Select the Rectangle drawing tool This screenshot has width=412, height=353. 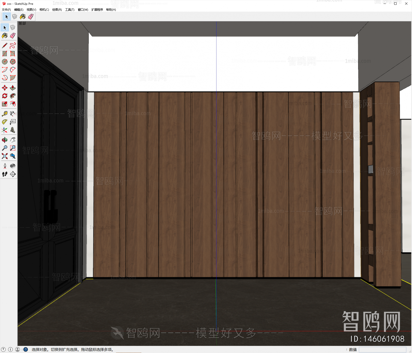[x=5, y=53]
